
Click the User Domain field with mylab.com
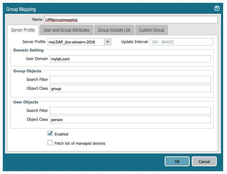coord(130,59)
